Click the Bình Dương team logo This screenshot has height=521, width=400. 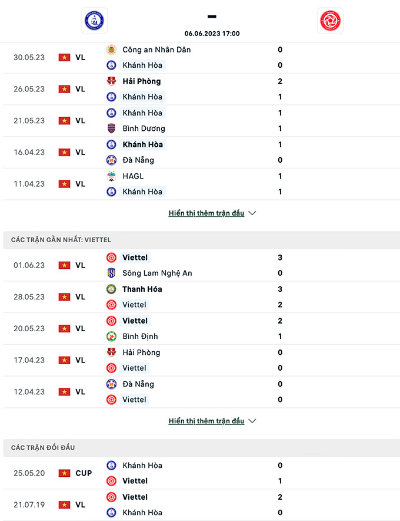click(111, 128)
